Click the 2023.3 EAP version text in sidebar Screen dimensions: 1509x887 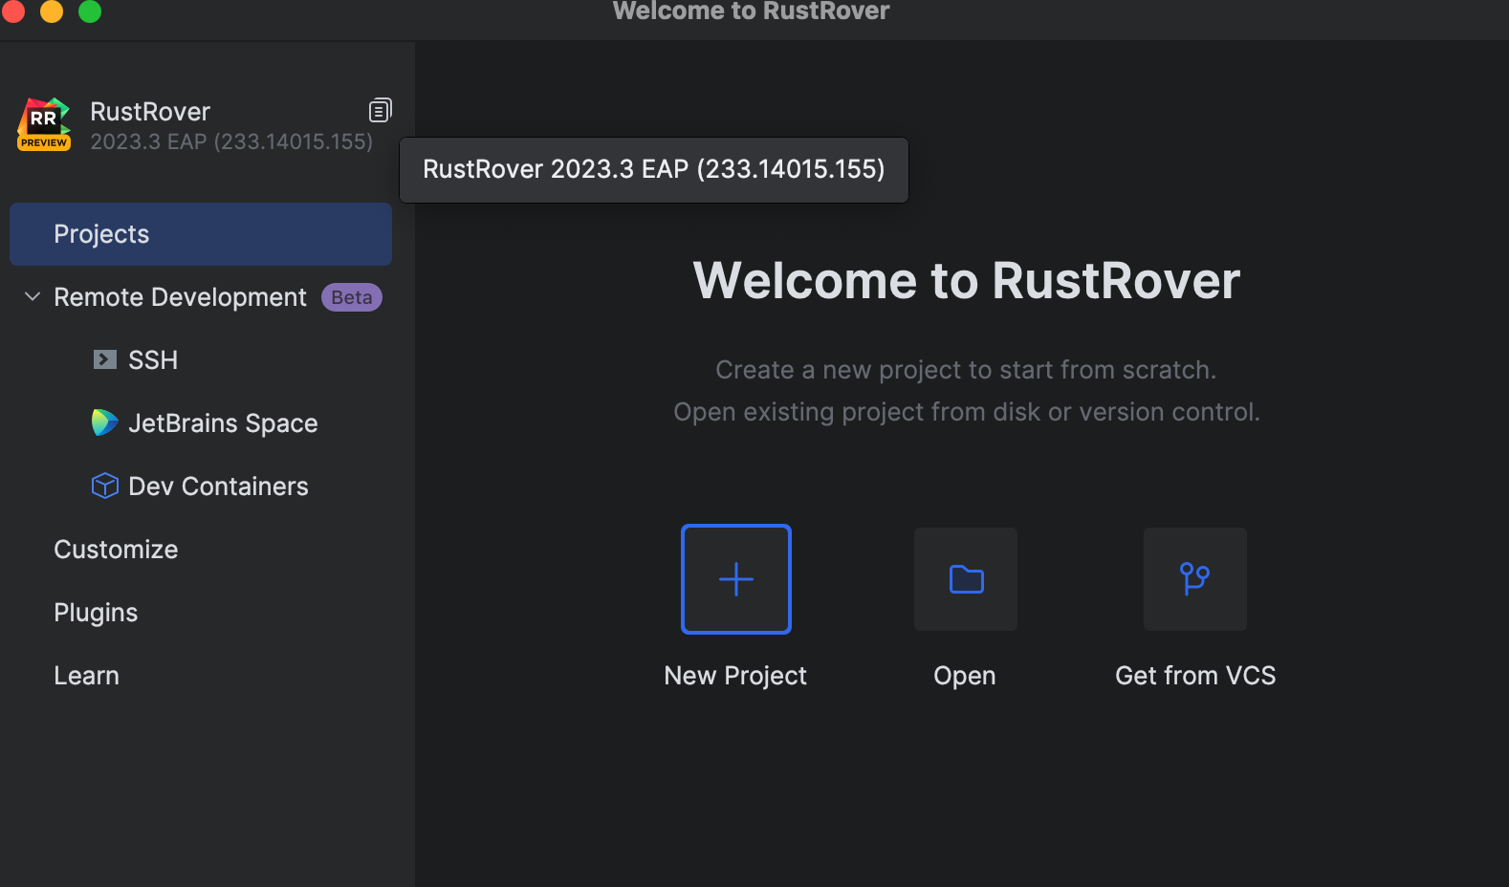click(231, 141)
